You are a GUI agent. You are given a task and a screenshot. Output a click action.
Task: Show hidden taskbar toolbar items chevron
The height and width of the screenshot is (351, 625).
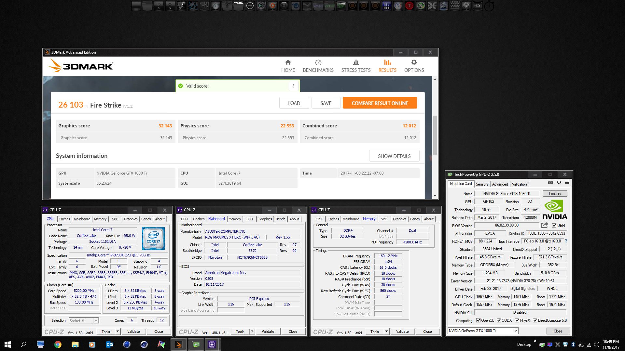point(535,341)
